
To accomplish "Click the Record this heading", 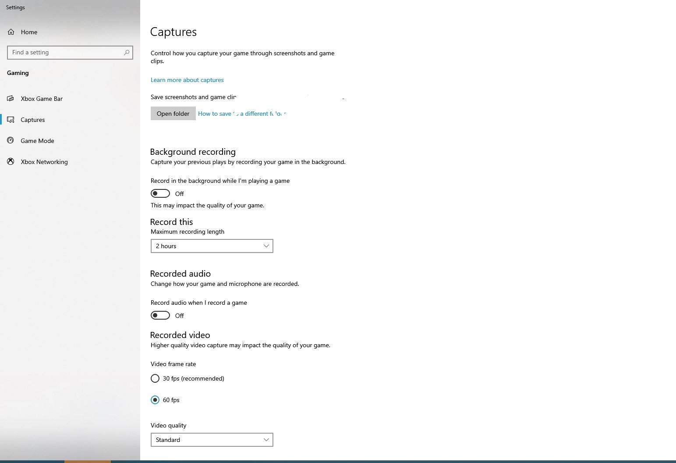I will pos(172,222).
